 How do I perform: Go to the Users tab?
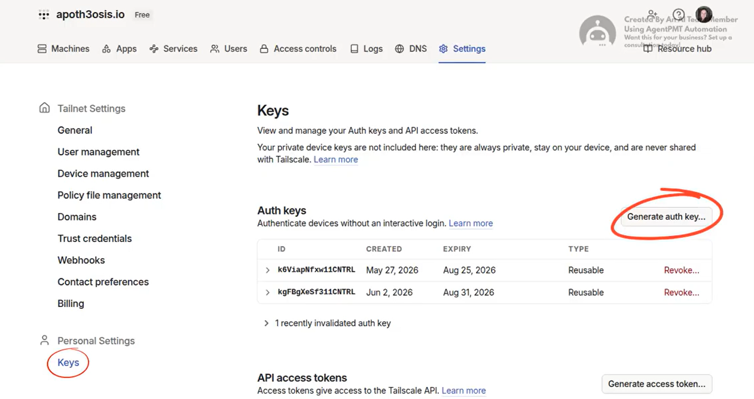click(228, 49)
